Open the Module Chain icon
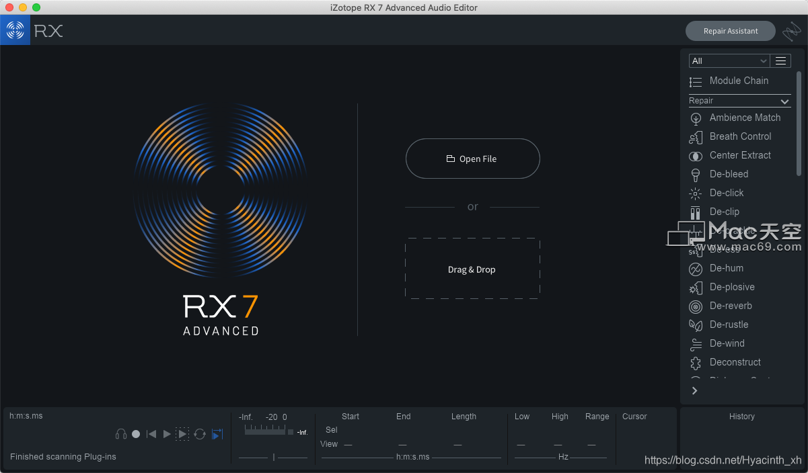Screen dimensions: 808x473 [696, 81]
